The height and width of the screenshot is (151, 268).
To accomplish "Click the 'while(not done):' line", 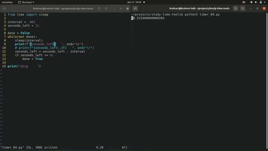I will pyautogui.click(x=22, y=36).
